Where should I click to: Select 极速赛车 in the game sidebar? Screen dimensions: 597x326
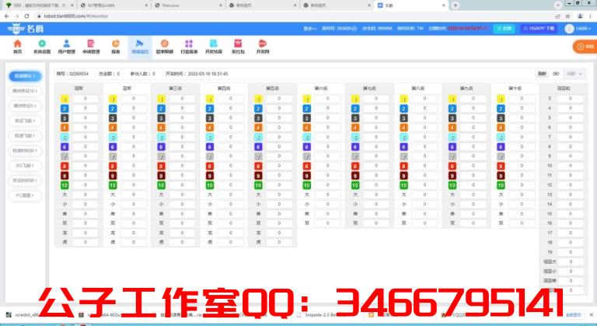(25, 76)
